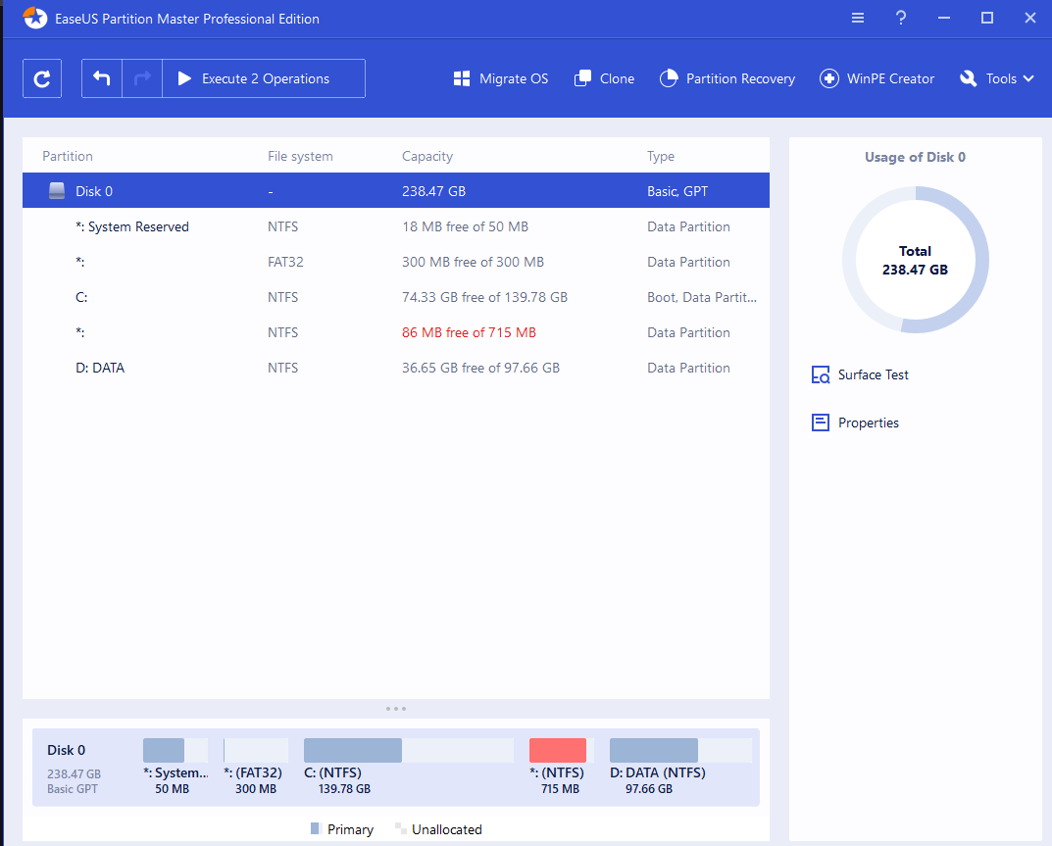
Task: Click the Tools wrench icon
Action: [968, 78]
